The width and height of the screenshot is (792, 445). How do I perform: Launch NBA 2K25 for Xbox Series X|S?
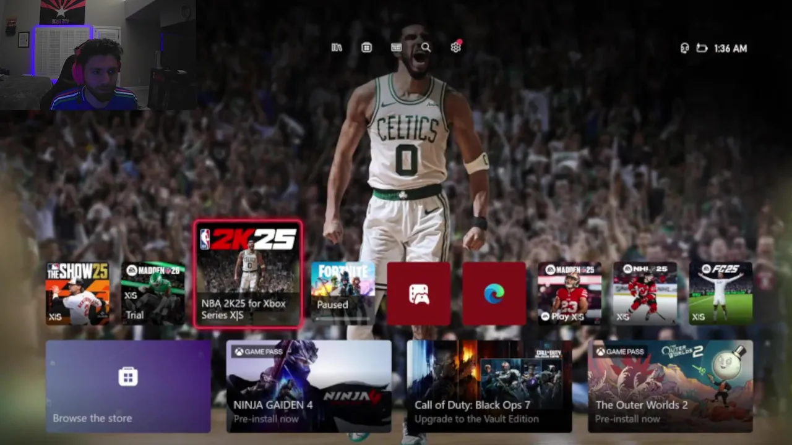(x=248, y=274)
